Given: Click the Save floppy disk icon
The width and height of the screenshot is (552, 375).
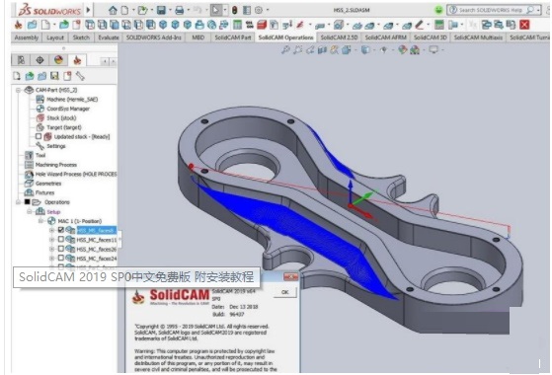Looking at the screenshot, I should click(161, 10).
